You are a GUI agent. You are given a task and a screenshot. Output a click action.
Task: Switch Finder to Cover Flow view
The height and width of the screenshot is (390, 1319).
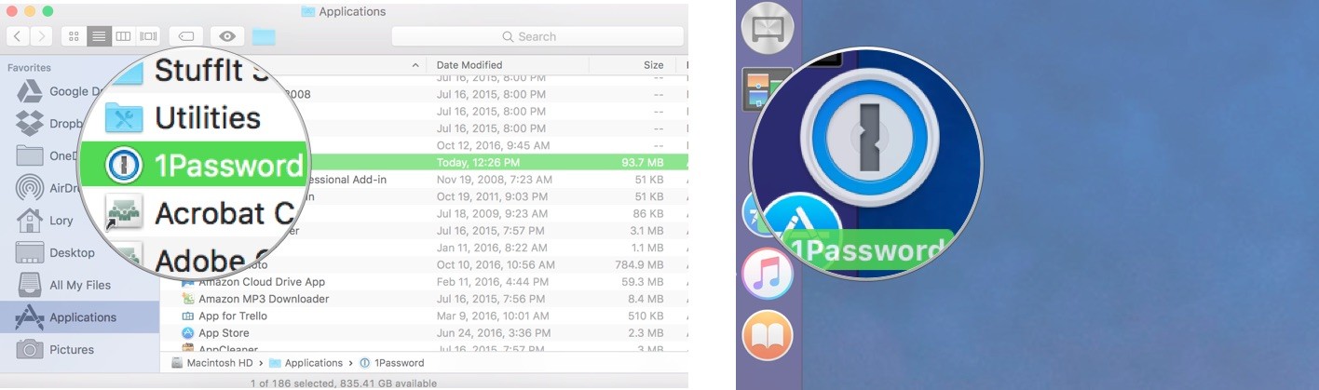(148, 36)
